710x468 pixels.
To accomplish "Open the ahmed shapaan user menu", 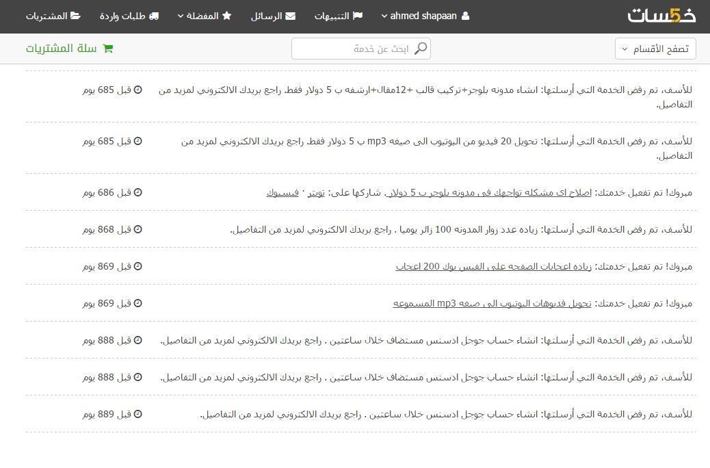I will [425, 16].
